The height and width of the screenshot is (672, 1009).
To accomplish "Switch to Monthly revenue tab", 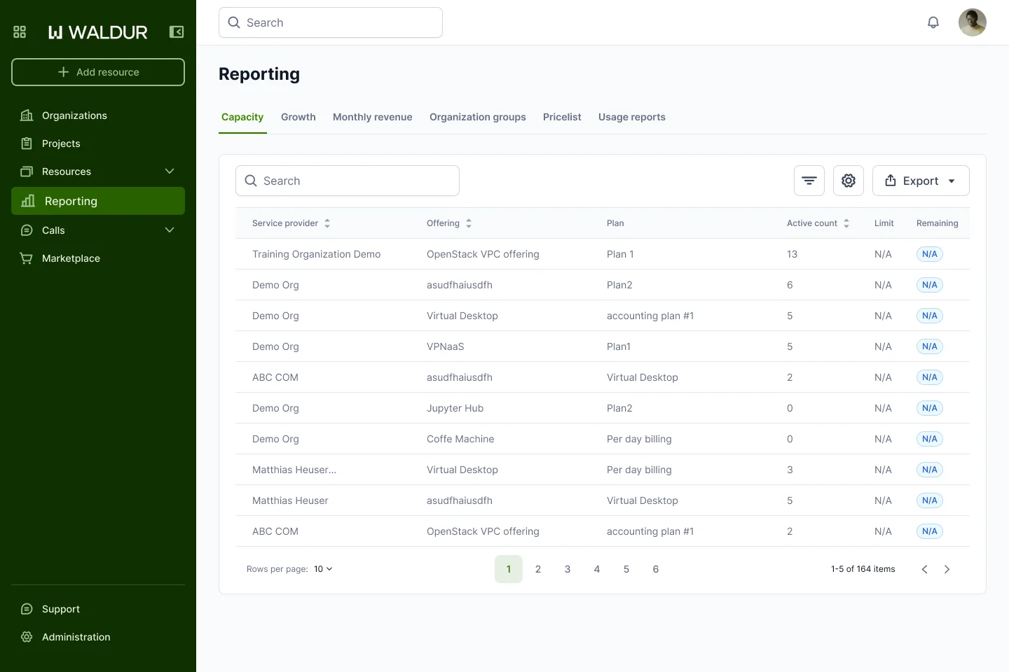I will (x=373, y=117).
